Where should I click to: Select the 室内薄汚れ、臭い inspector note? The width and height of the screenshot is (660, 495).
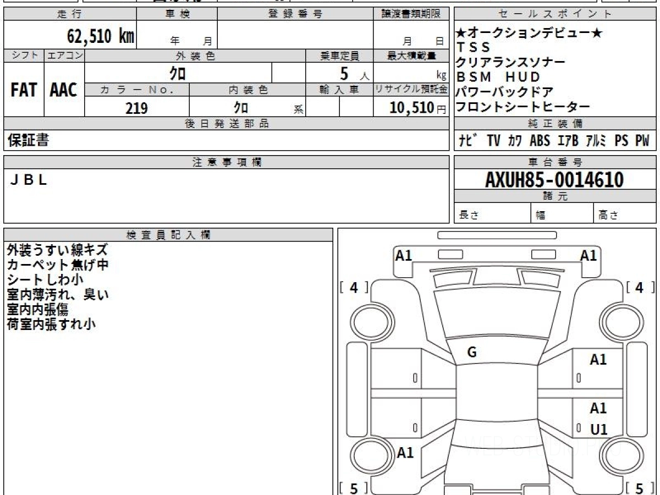pyautogui.click(x=58, y=295)
